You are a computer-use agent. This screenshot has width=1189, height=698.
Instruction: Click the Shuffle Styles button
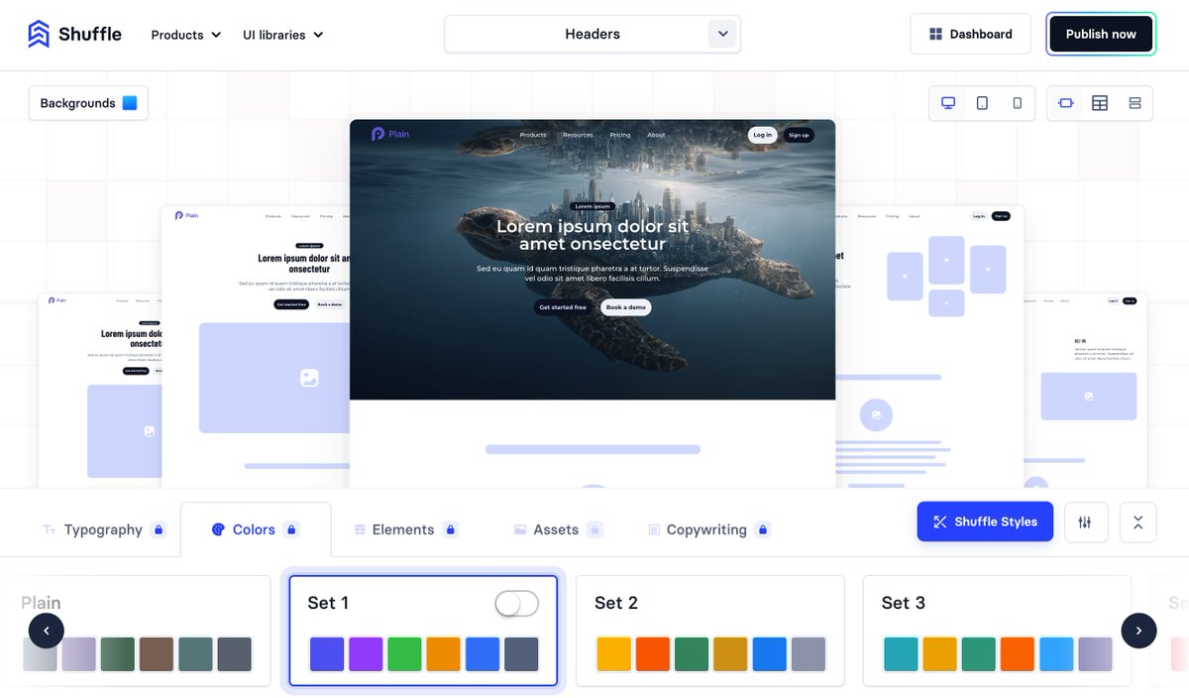click(x=985, y=522)
